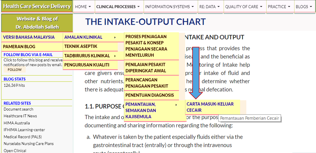Open PENILAIAN PESAKIT DIPERINGKAT AWAL item
The height and width of the screenshot is (153, 316).
(x=146, y=68)
